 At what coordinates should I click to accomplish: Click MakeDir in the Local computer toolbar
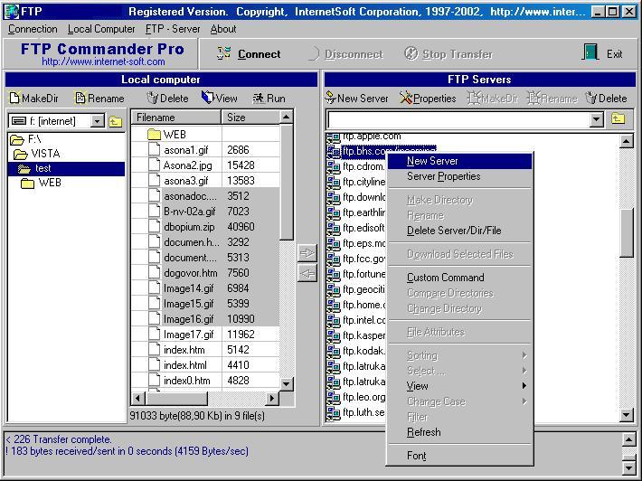(x=33, y=98)
